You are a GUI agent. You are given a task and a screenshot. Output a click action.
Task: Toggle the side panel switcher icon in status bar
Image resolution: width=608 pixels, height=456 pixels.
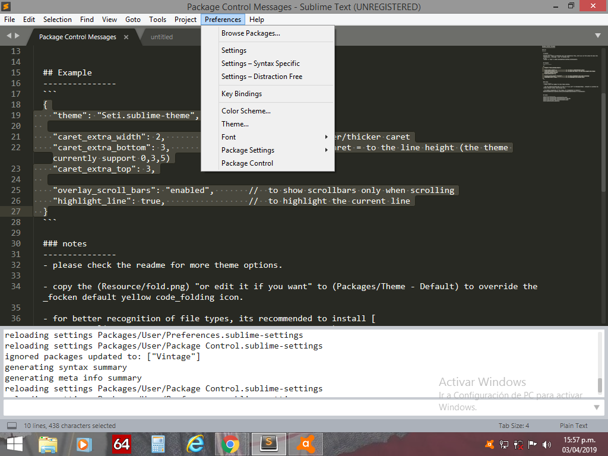[12, 426]
